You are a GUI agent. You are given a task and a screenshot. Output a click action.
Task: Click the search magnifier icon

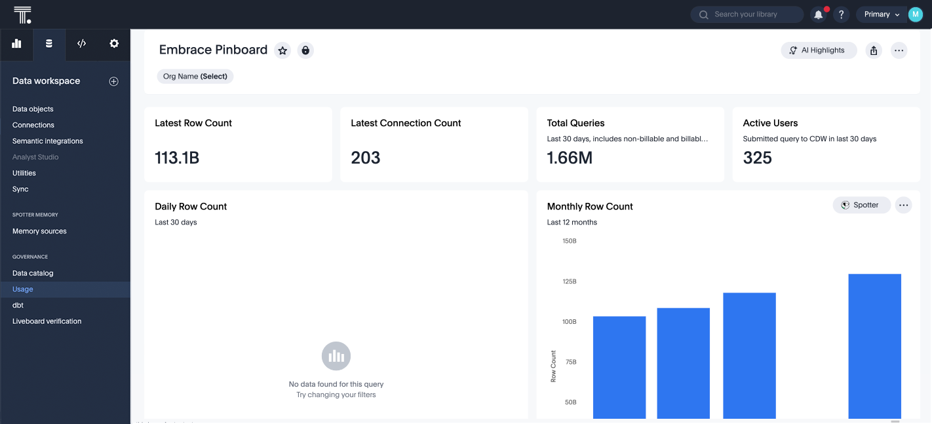(x=703, y=14)
